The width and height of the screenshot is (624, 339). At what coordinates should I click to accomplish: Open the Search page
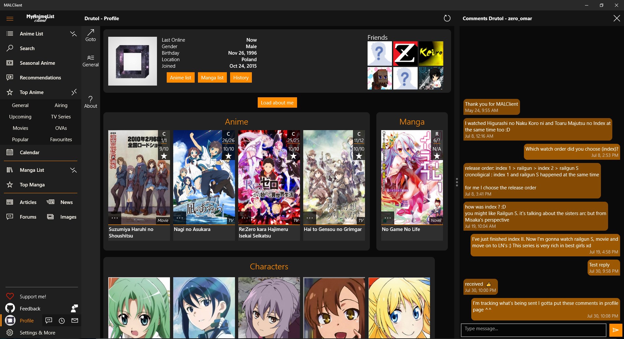tap(41, 48)
